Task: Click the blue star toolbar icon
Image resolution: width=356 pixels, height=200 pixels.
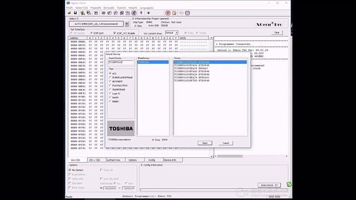Action: click(149, 13)
